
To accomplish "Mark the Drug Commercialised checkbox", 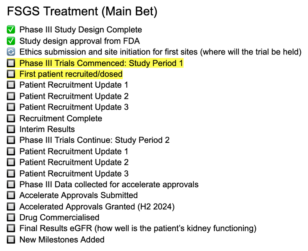I will 11,217.
